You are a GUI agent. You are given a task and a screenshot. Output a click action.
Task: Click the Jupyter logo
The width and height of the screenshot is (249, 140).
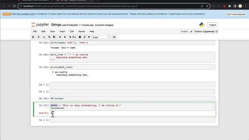point(40,24)
